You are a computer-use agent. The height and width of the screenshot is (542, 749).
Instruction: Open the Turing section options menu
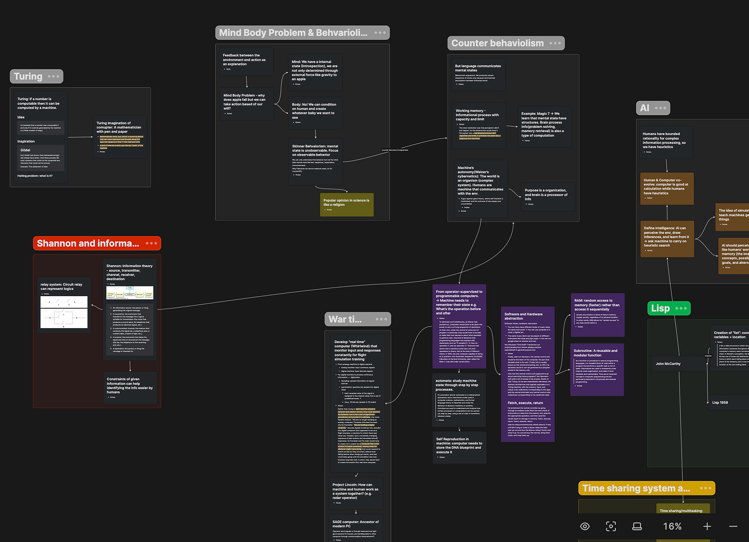(x=53, y=77)
